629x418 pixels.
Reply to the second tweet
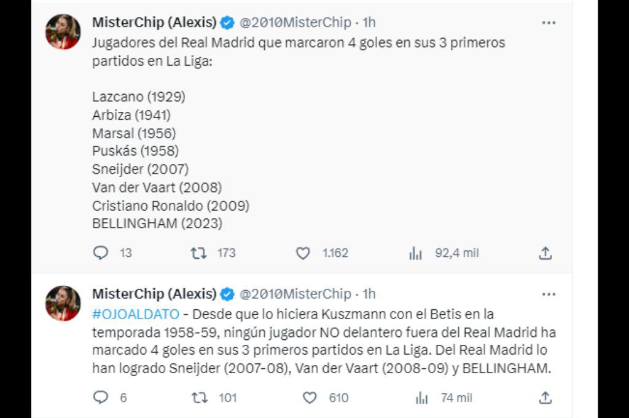pyautogui.click(x=100, y=398)
